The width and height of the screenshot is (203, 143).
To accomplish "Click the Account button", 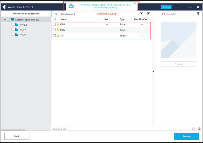I will coord(166,7).
